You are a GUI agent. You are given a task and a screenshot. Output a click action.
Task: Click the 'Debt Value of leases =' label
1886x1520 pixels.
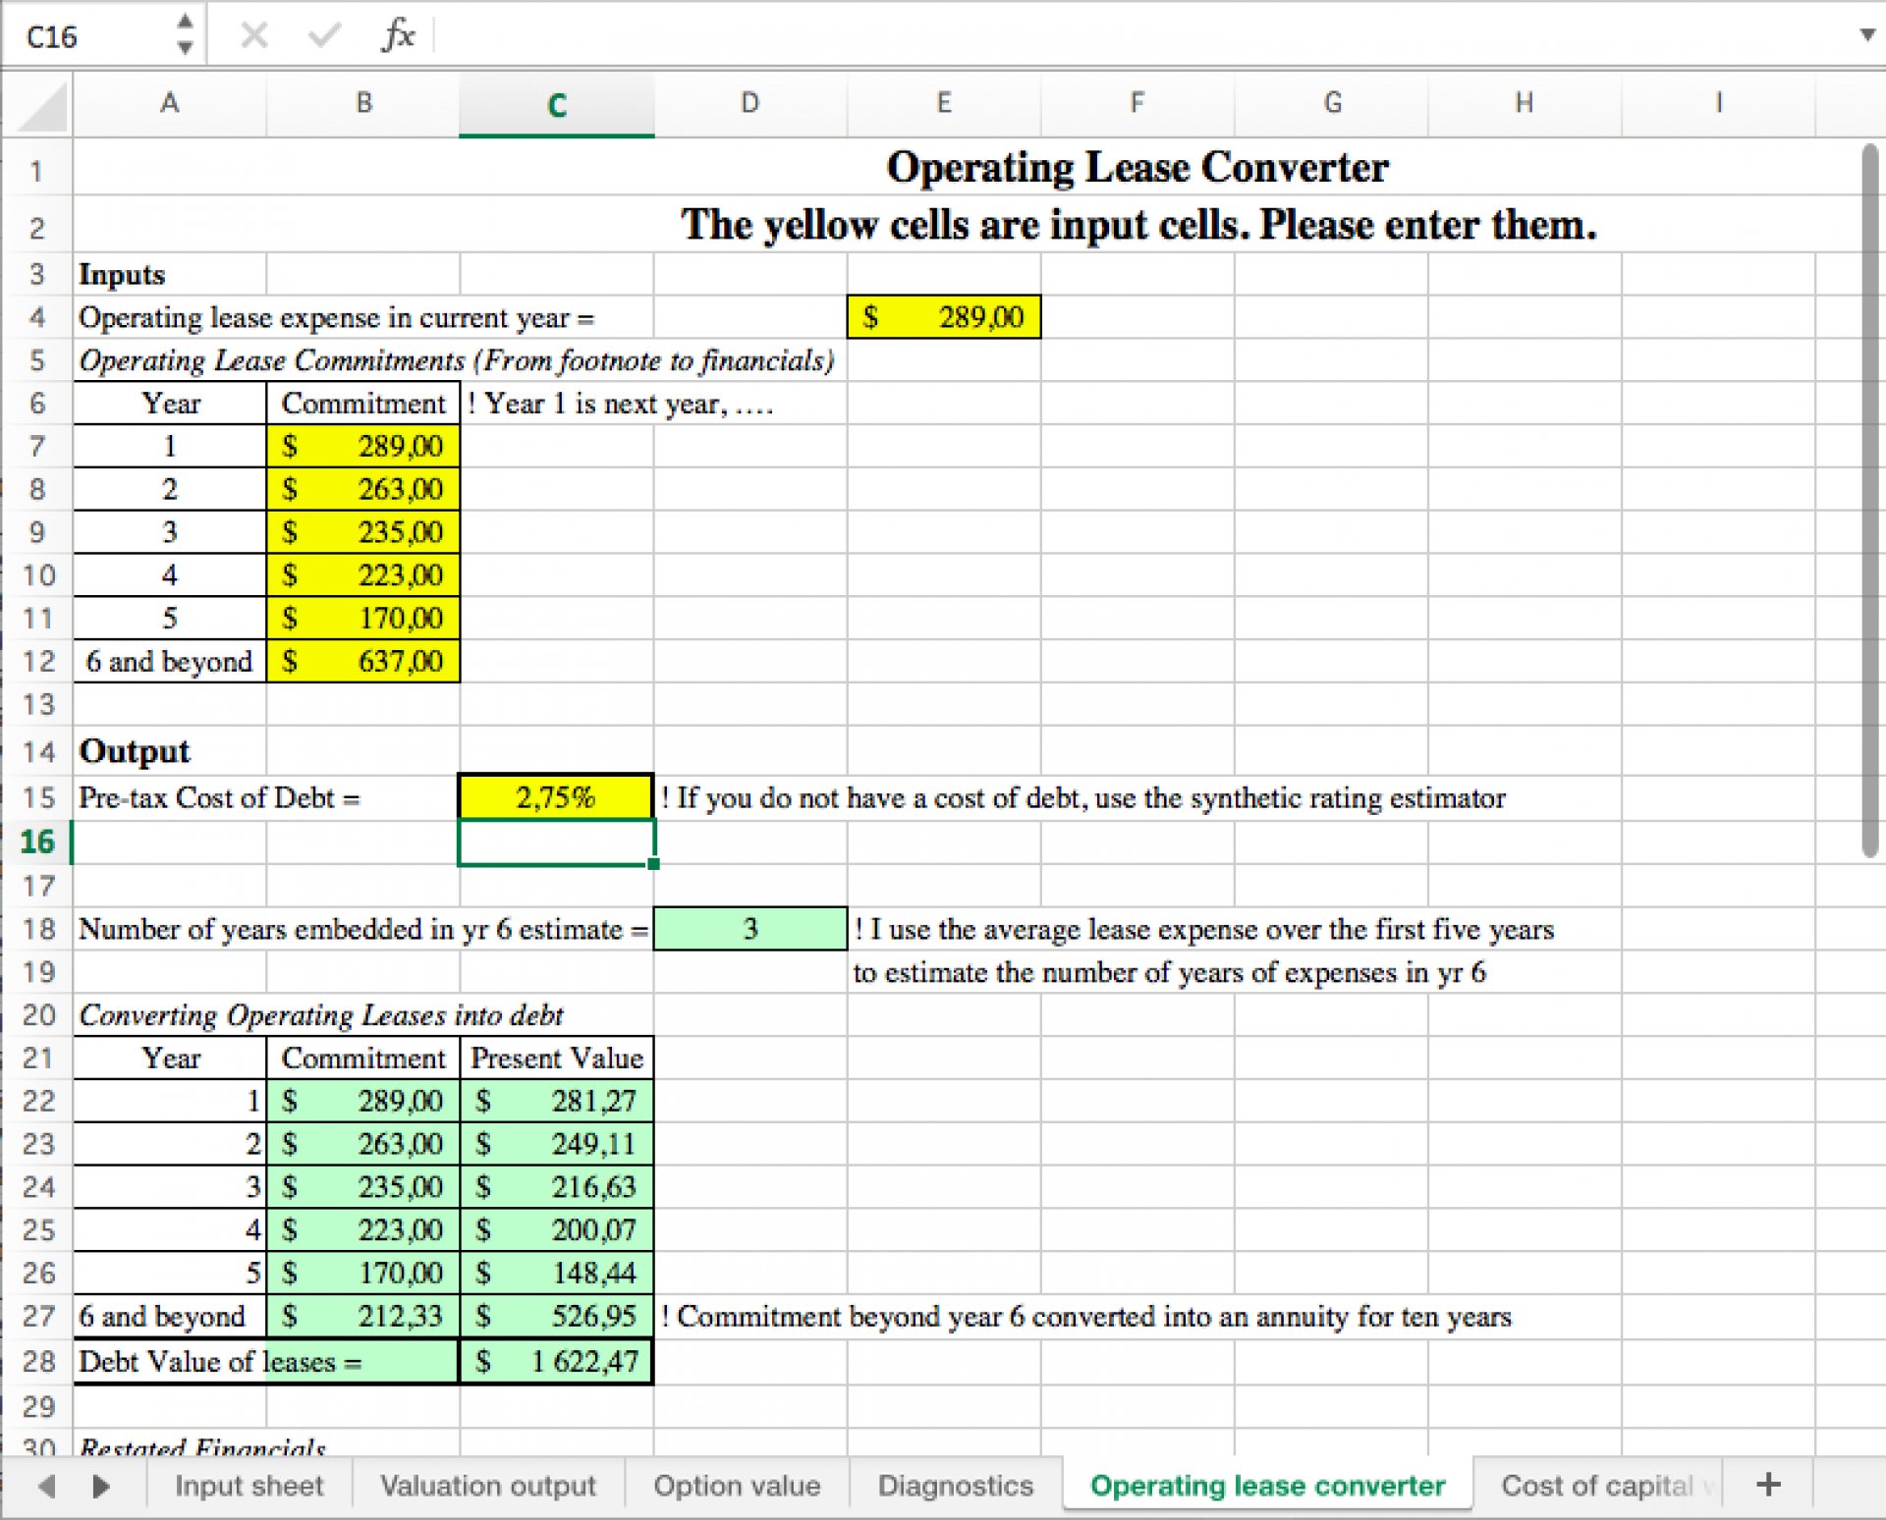pos(220,1362)
